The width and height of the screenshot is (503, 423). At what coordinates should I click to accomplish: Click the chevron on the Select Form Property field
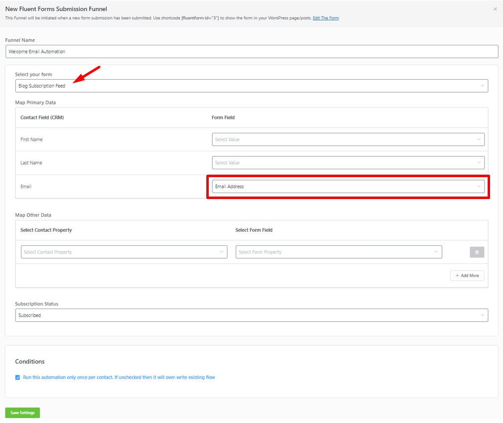pos(436,252)
